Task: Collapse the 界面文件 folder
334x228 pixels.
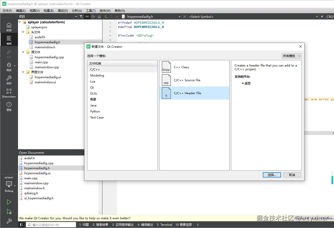Action: (23, 72)
